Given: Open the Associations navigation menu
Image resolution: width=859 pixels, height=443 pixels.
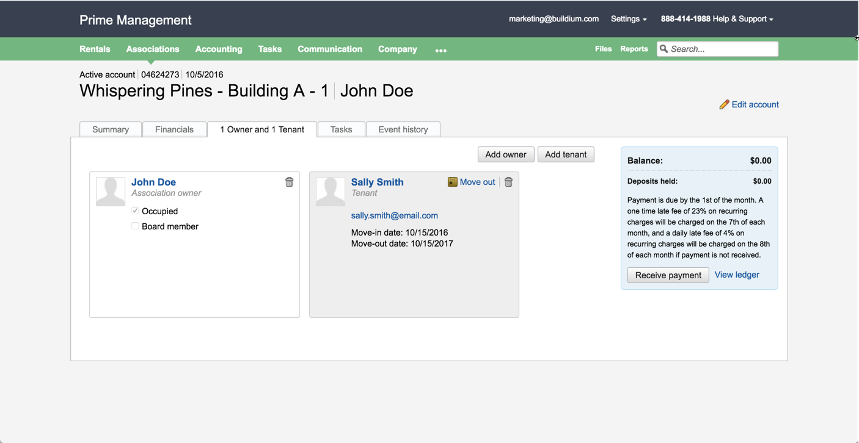Looking at the screenshot, I should tap(153, 49).
